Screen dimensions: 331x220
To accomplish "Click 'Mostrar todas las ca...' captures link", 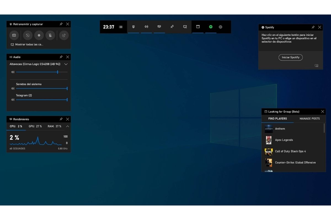I will (27, 45).
